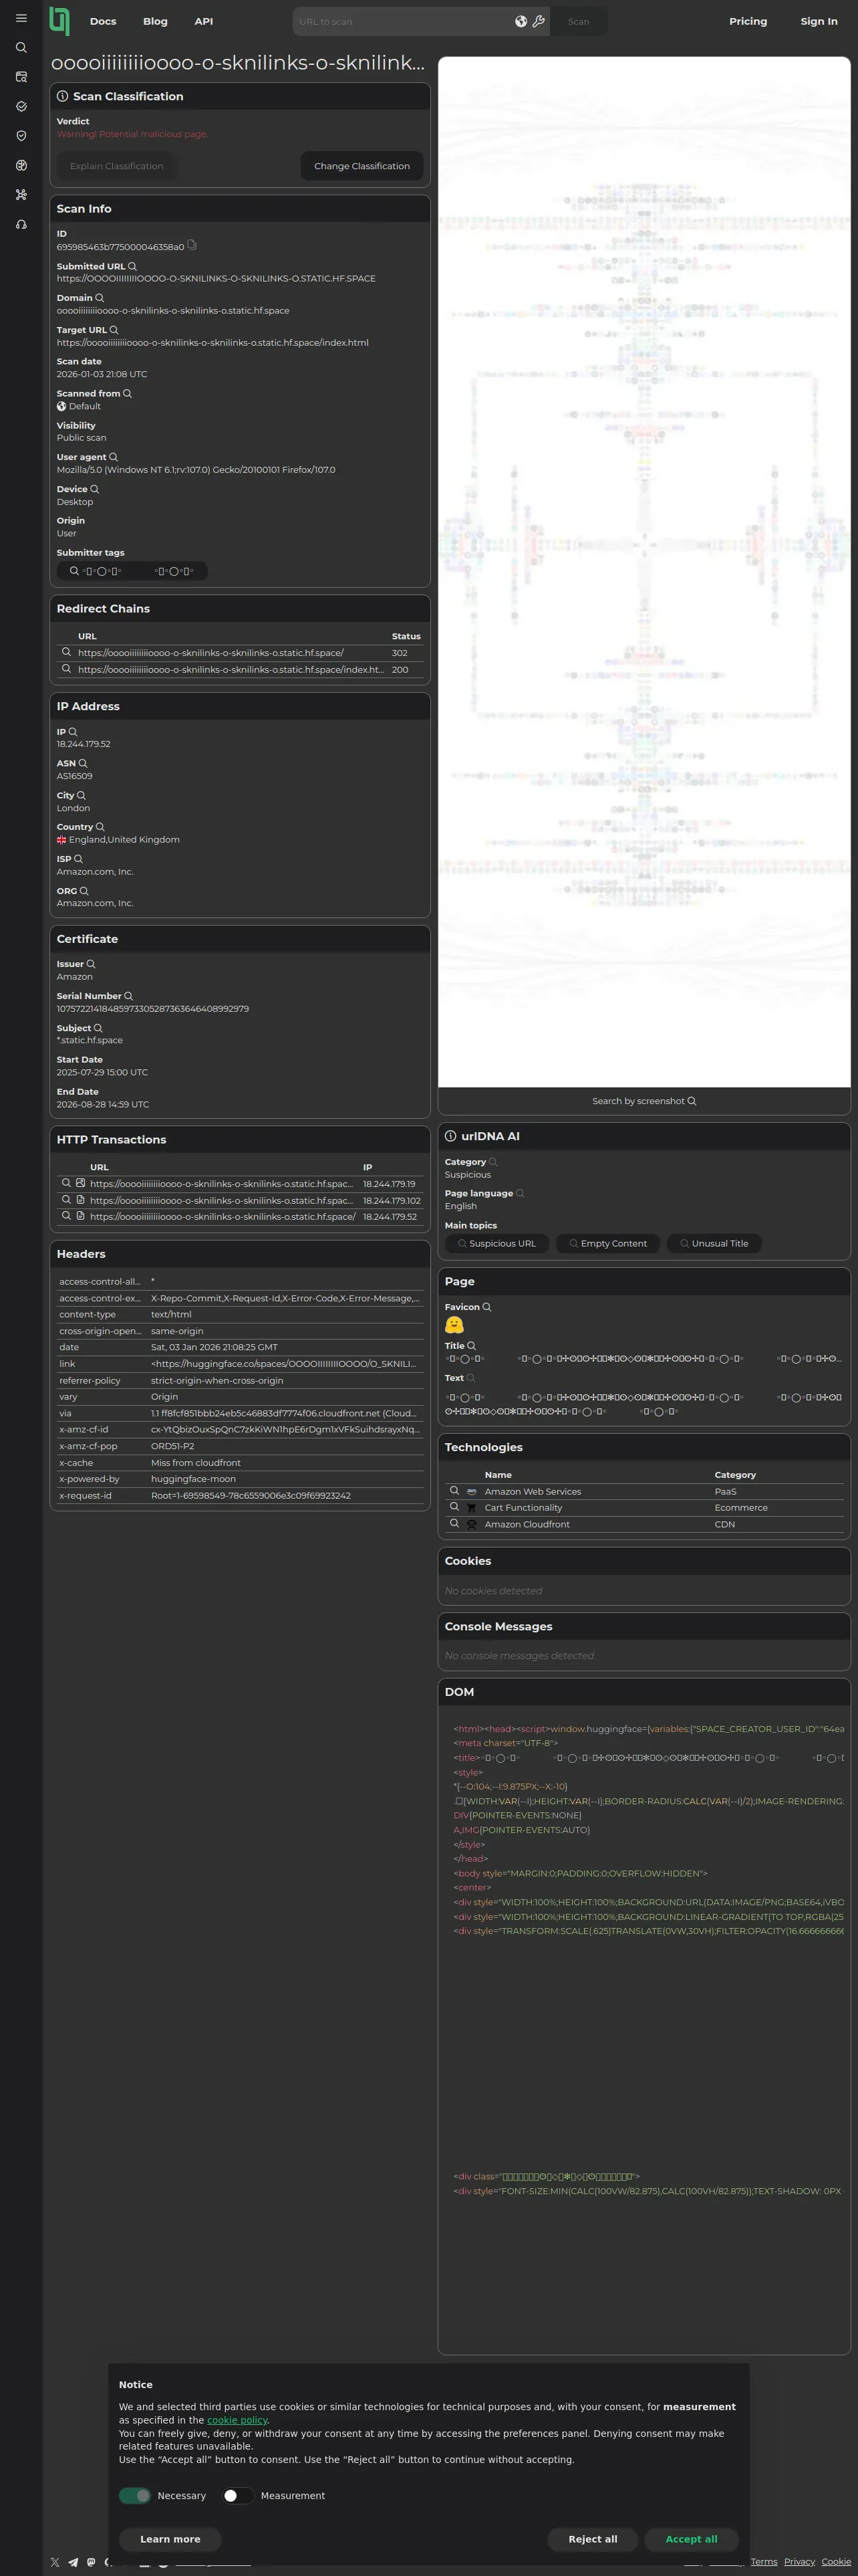This screenshot has width=858, height=2576.
Task: Click the search icon on the 302 redirect row
Action: click(67, 652)
